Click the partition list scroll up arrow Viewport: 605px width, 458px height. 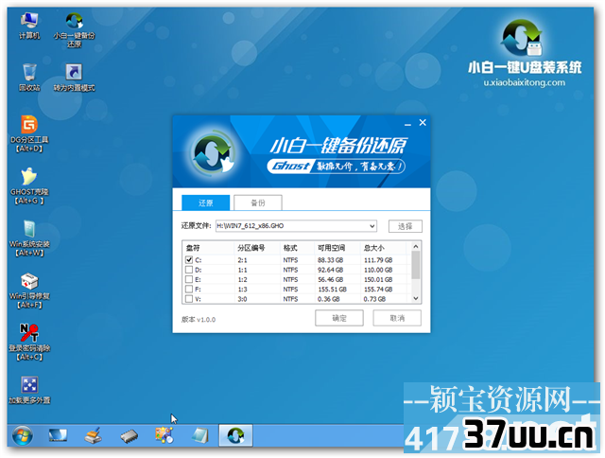tap(416, 246)
